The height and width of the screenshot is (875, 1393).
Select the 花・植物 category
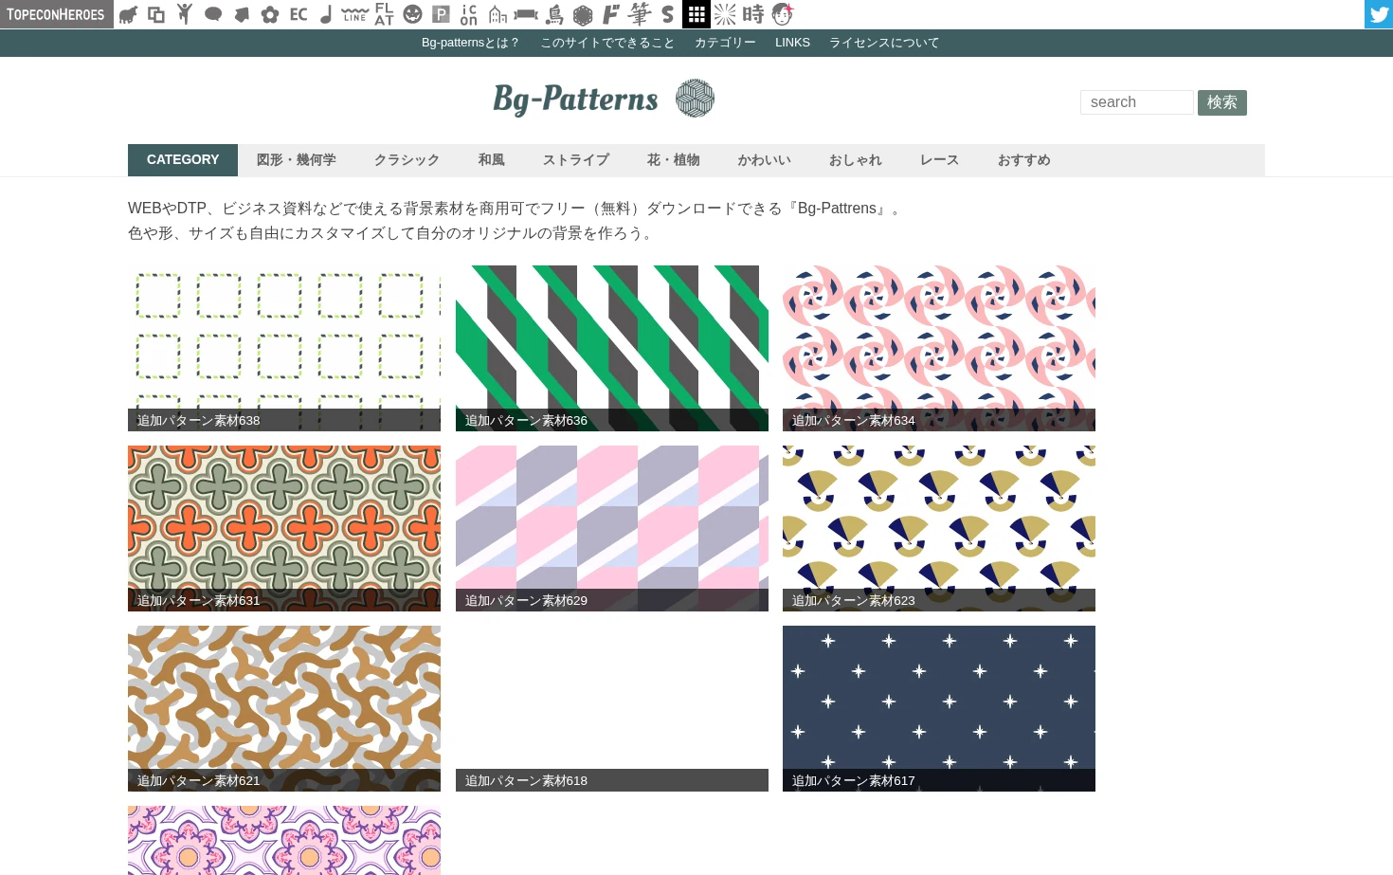tap(674, 160)
